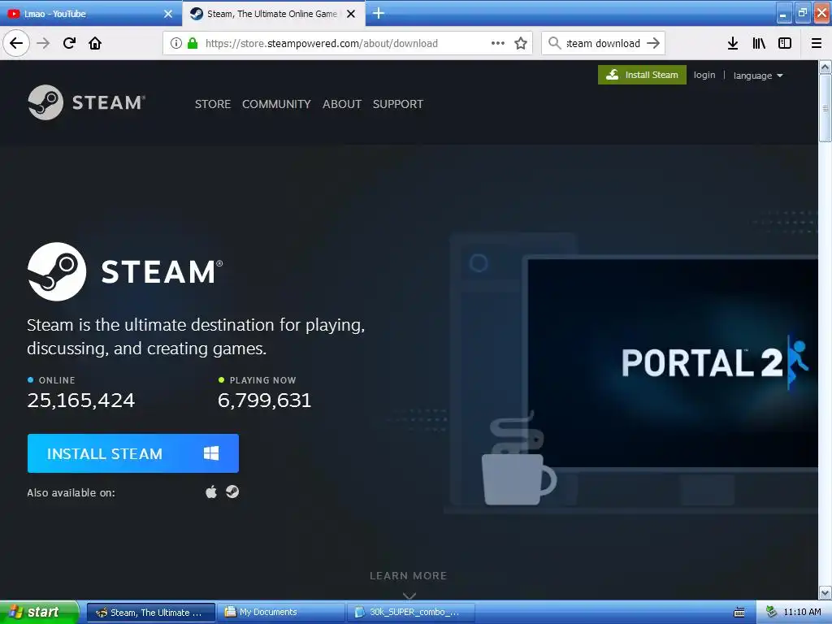
Task: Click the browser forward arrow
Action: coord(43,43)
